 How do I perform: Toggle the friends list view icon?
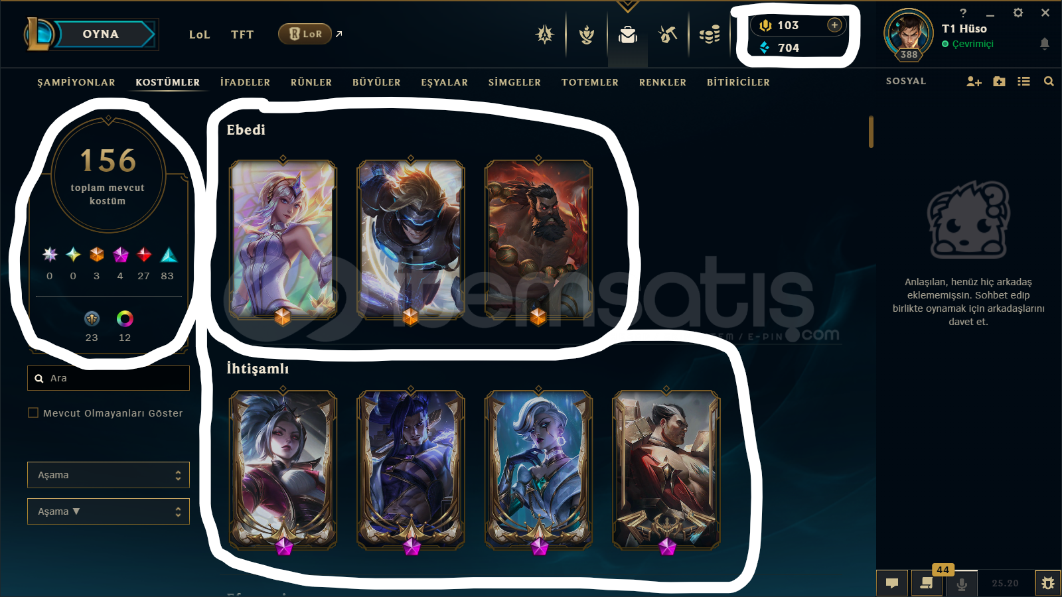coord(1024,82)
